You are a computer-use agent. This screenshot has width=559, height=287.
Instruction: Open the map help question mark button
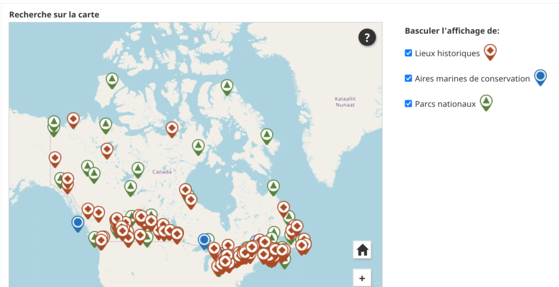click(367, 38)
